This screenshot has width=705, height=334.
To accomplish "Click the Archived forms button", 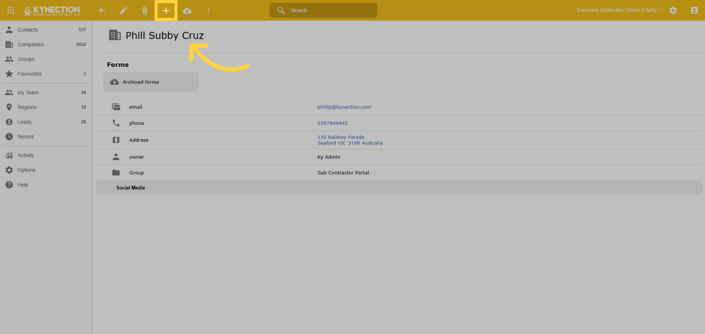I will 151,82.
